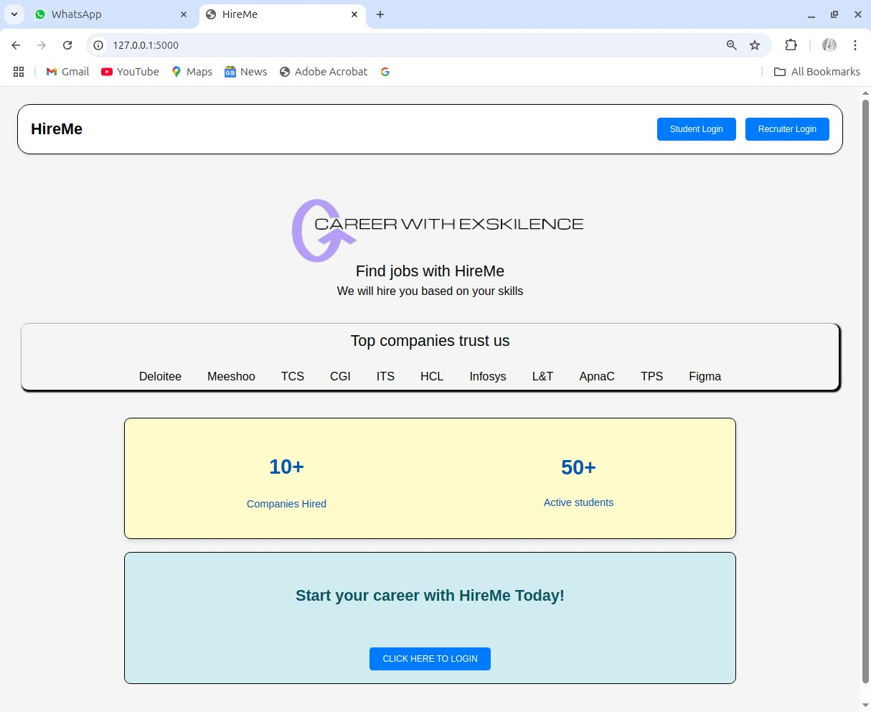
Task: Click the Recruiter Login button
Action: point(787,129)
